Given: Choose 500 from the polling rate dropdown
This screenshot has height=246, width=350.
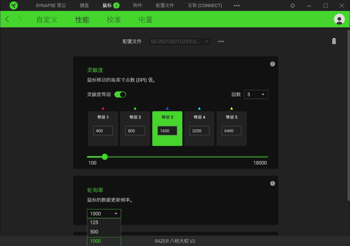Looking at the screenshot, I should pyautogui.click(x=94, y=232).
